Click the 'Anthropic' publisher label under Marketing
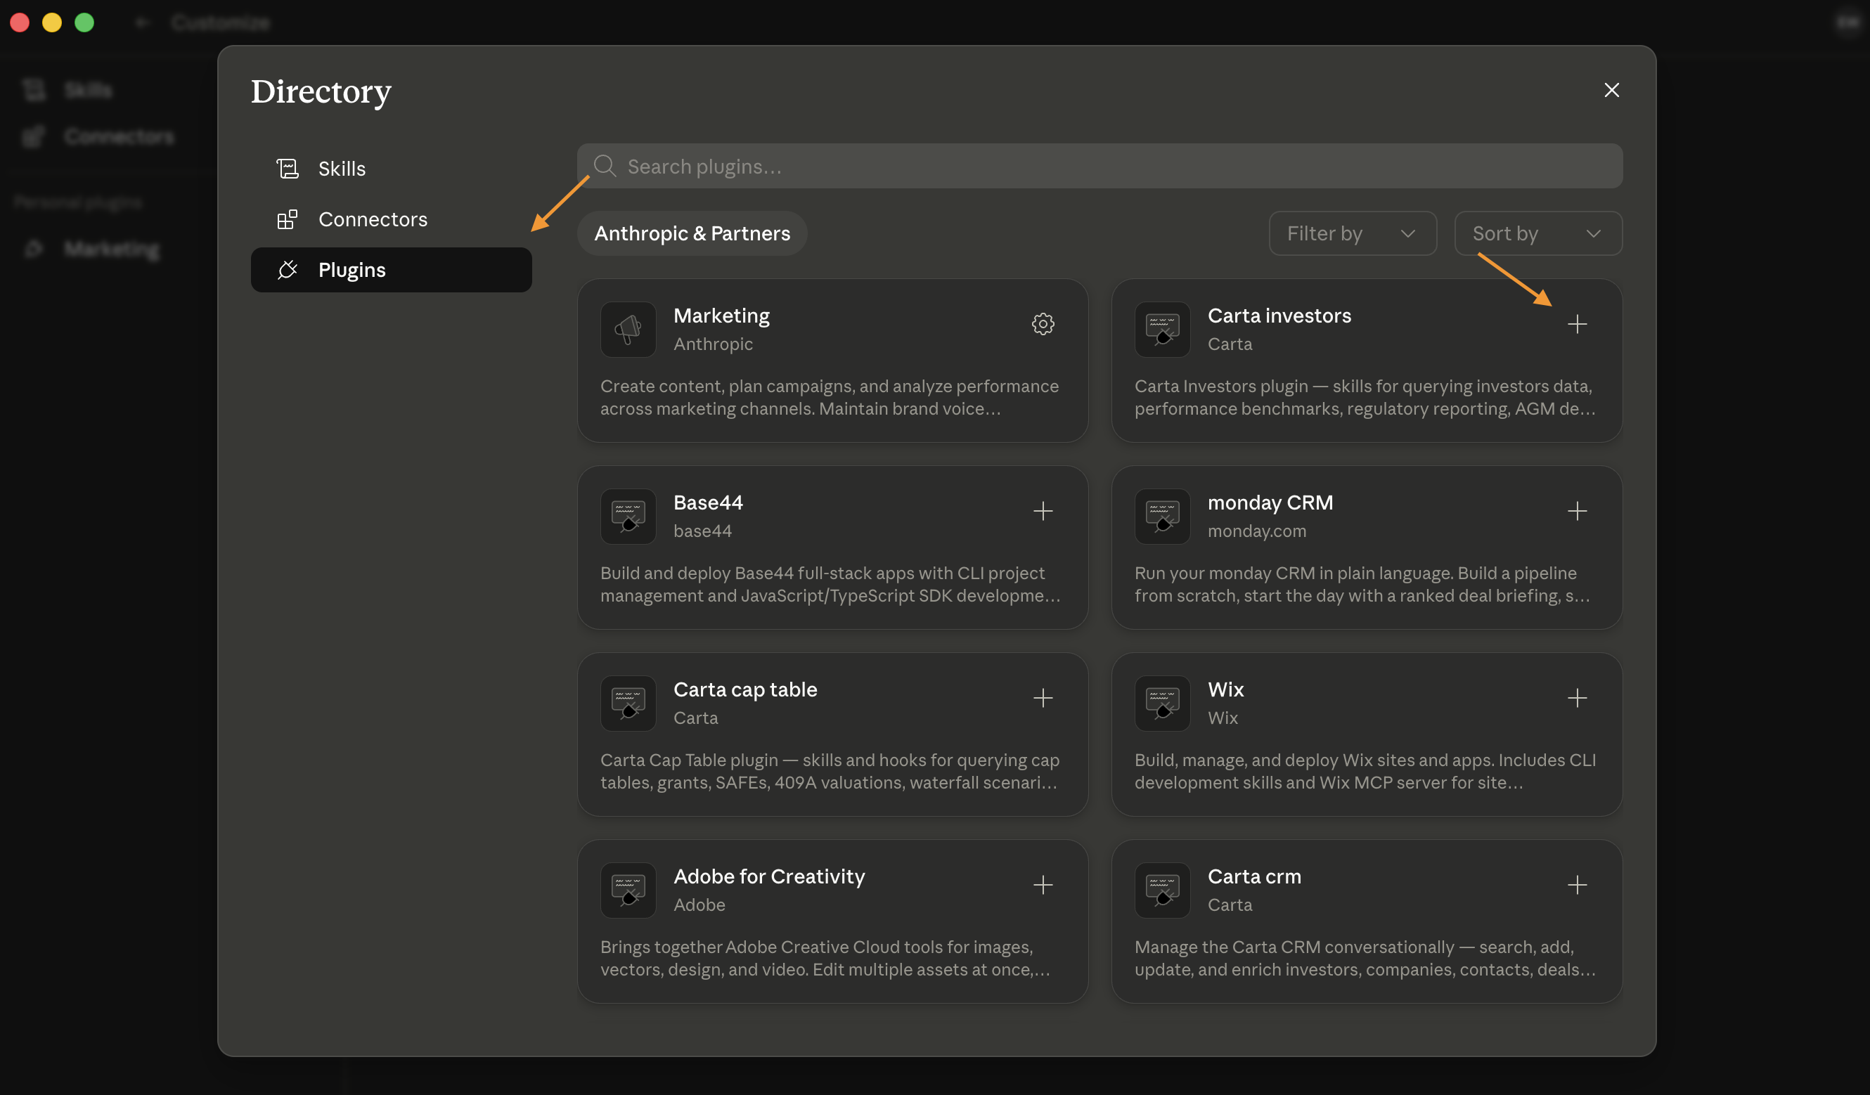This screenshot has width=1870, height=1095. click(x=712, y=344)
